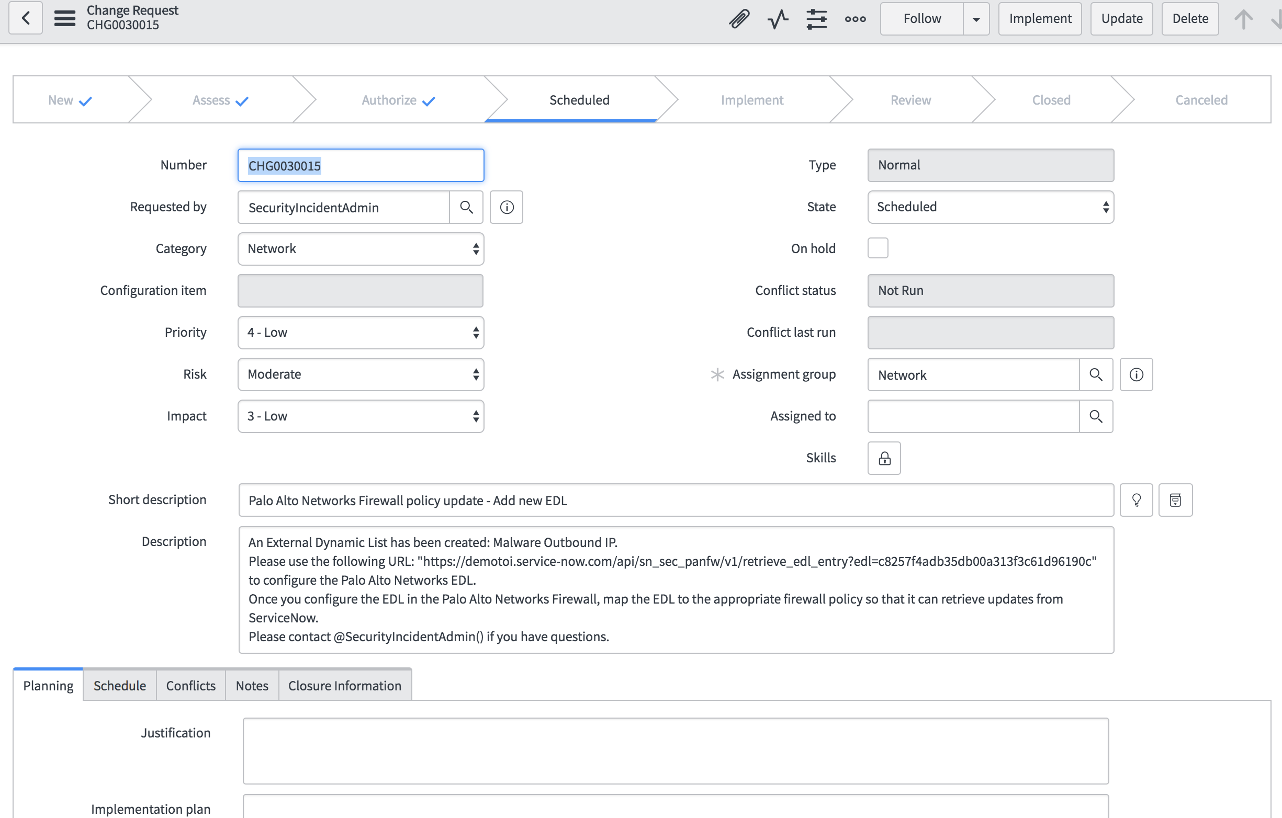Switch to the Closure Information tab
The width and height of the screenshot is (1282, 818).
(x=344, y=686)
